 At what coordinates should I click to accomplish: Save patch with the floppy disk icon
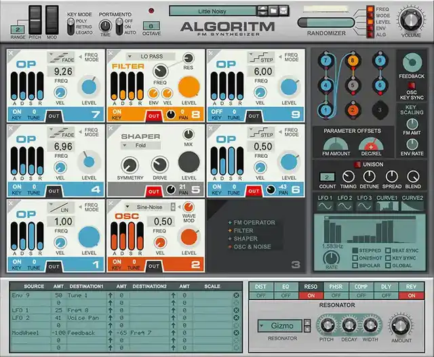(283, 11)
